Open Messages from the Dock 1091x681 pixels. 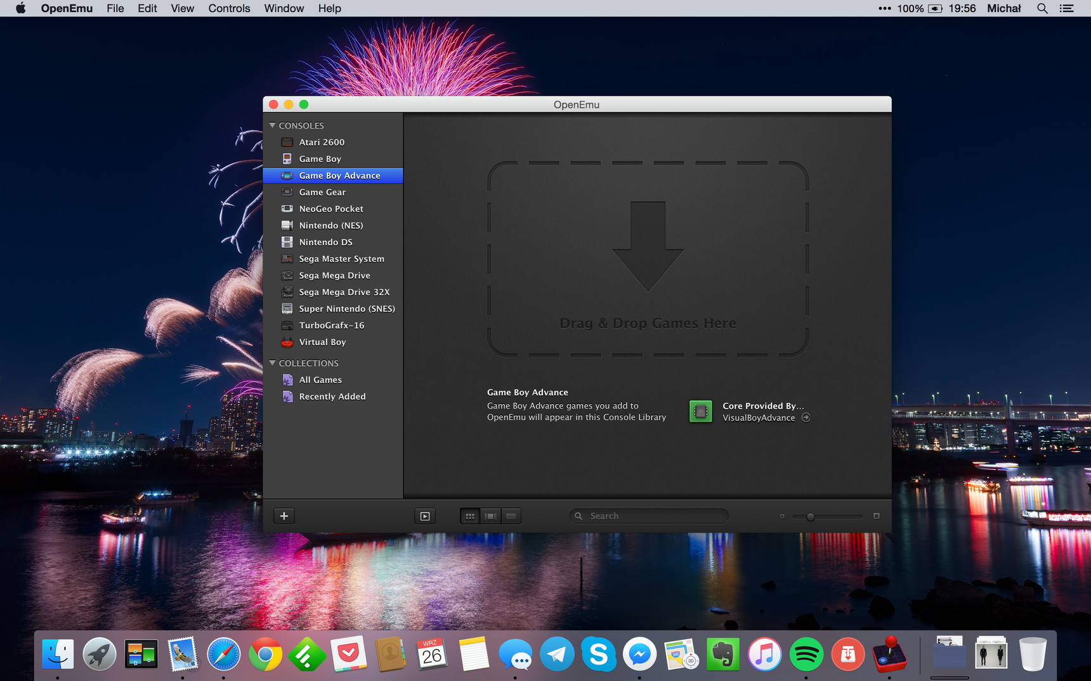(515, 654)
